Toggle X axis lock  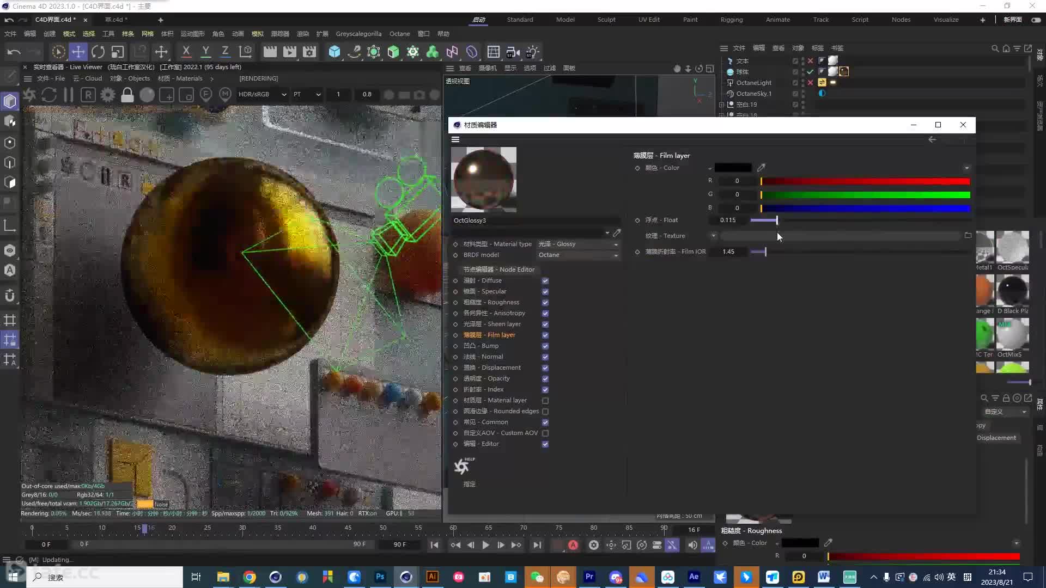(186, 52)
